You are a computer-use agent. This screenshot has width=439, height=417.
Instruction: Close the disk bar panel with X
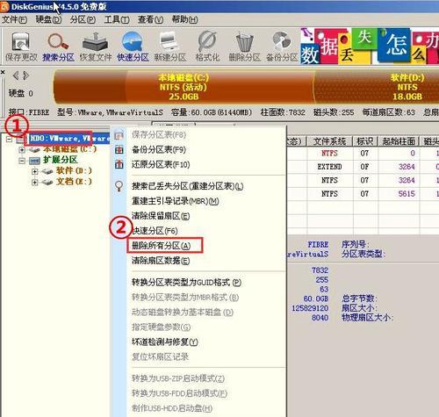pyautogui.click(x=3, y=72)
